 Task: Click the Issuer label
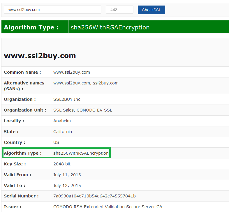[13, 207]
